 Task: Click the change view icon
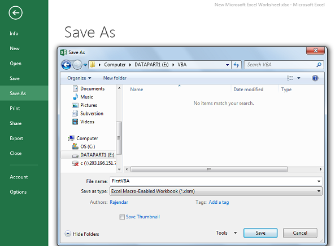coord(290,78)
